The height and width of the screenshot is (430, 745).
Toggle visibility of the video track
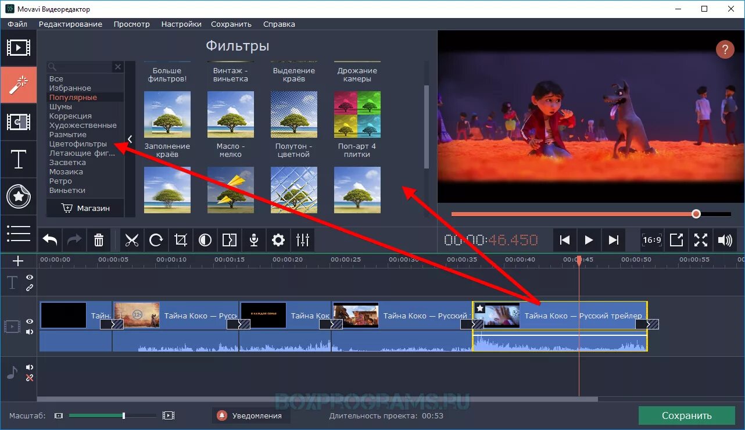coord(30,321)
